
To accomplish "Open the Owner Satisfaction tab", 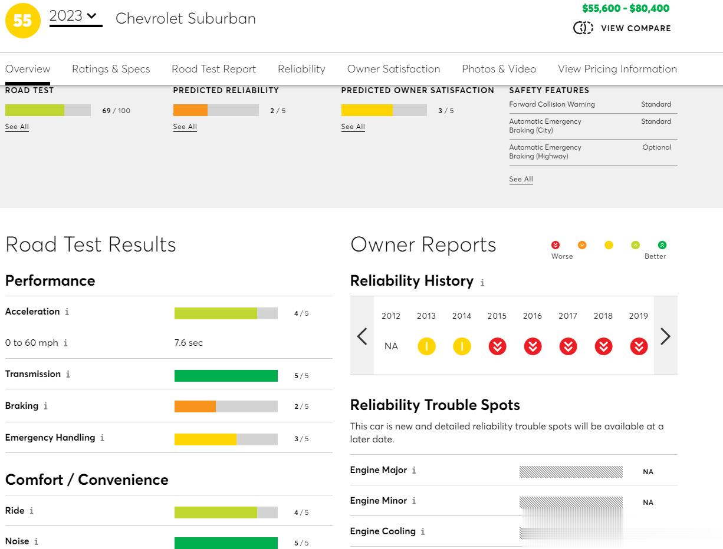I will tap(393, 69).
